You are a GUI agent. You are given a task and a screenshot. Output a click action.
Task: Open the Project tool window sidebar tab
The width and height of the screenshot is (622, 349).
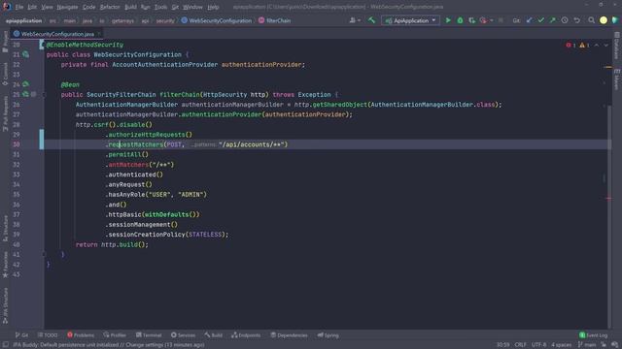click(5, 42)
